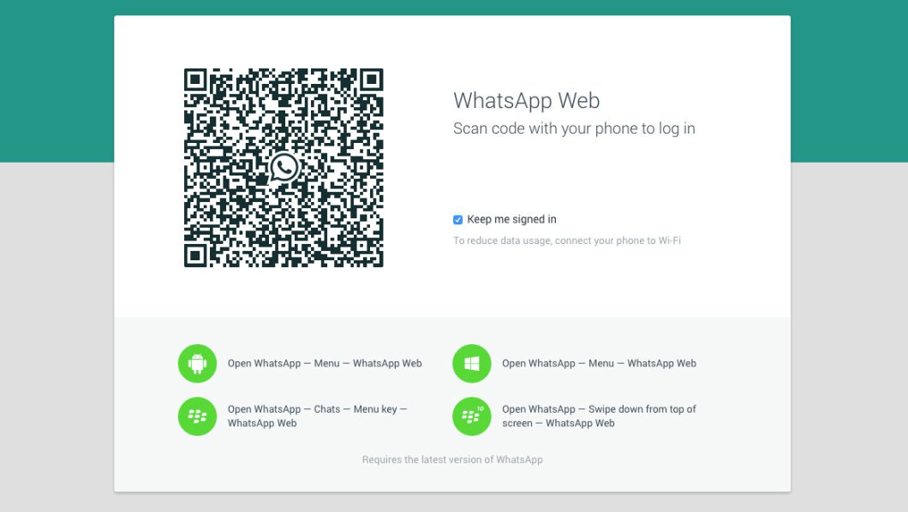Click the Windows Phone logo icon
908x512 pixels.
coord(472,363)
